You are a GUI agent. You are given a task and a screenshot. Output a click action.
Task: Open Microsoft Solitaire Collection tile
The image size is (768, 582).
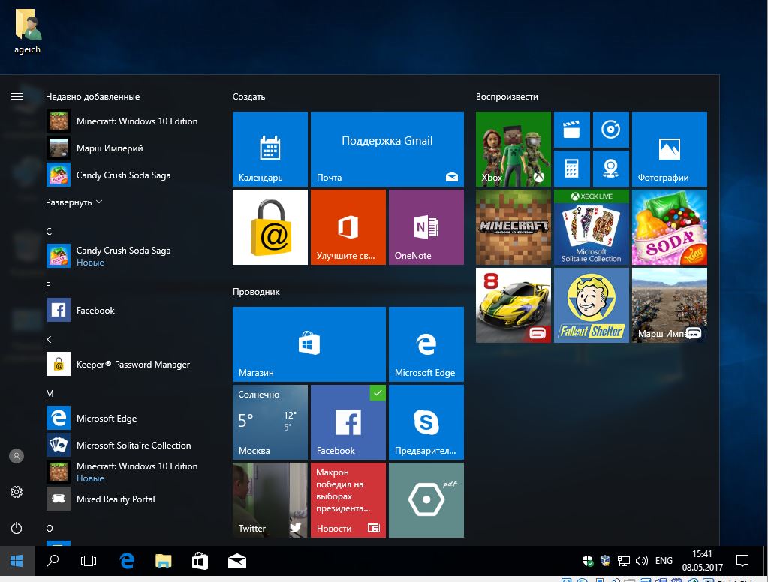[x=591, y=227]
